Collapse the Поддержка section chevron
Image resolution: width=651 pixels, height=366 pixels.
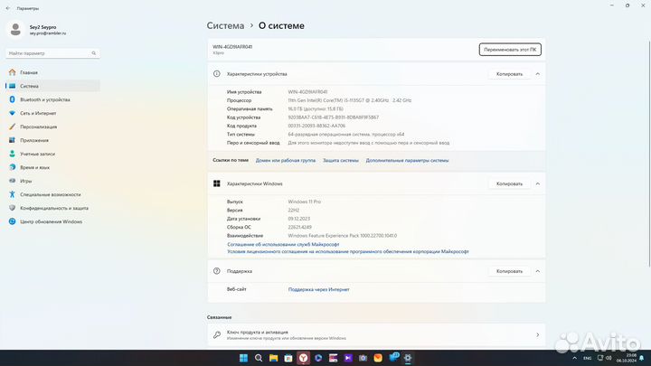[x=538, y=271]
